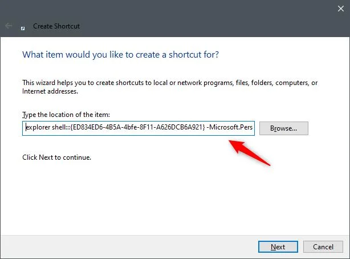The height and width of the screenshot is (259, 350).
Task: Cancel the shortcut creation
Action: coord(323,246)
